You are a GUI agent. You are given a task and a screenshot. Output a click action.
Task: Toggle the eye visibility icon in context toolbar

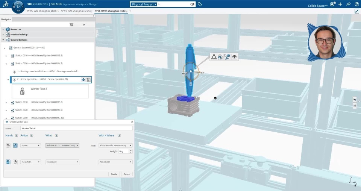click(234, 57)
